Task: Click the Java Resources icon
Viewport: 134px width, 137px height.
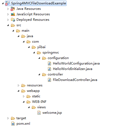Action: click(x=13, y=9)
